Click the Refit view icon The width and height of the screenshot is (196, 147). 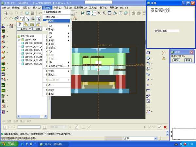(x=109, y=13)
